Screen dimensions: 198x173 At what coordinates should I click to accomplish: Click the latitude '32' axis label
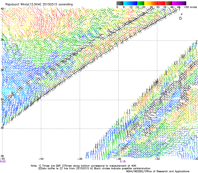[2, 128]
